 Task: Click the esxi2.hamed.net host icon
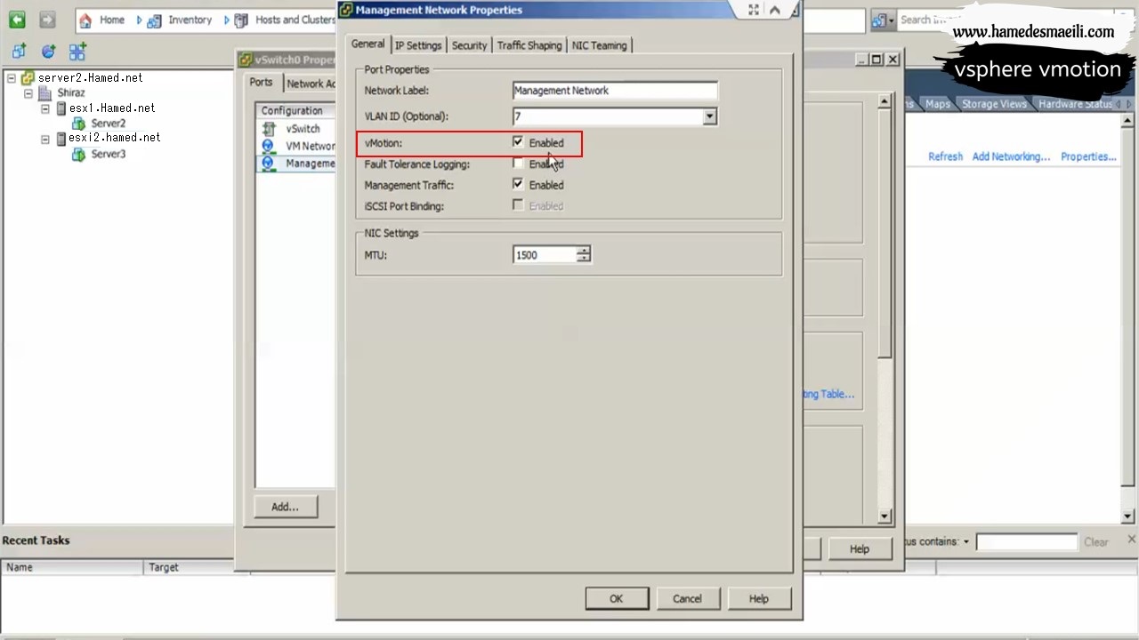[x=61, y=139]
